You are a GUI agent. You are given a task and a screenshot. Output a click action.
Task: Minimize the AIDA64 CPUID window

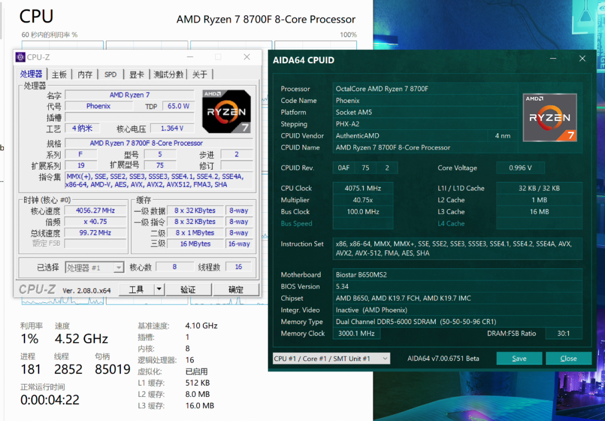[553, 59]
